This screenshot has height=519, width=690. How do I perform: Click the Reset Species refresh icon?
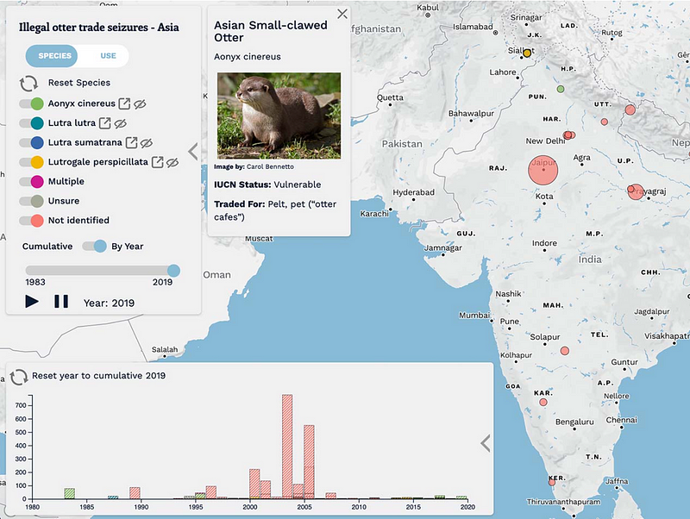click(28, 83)
